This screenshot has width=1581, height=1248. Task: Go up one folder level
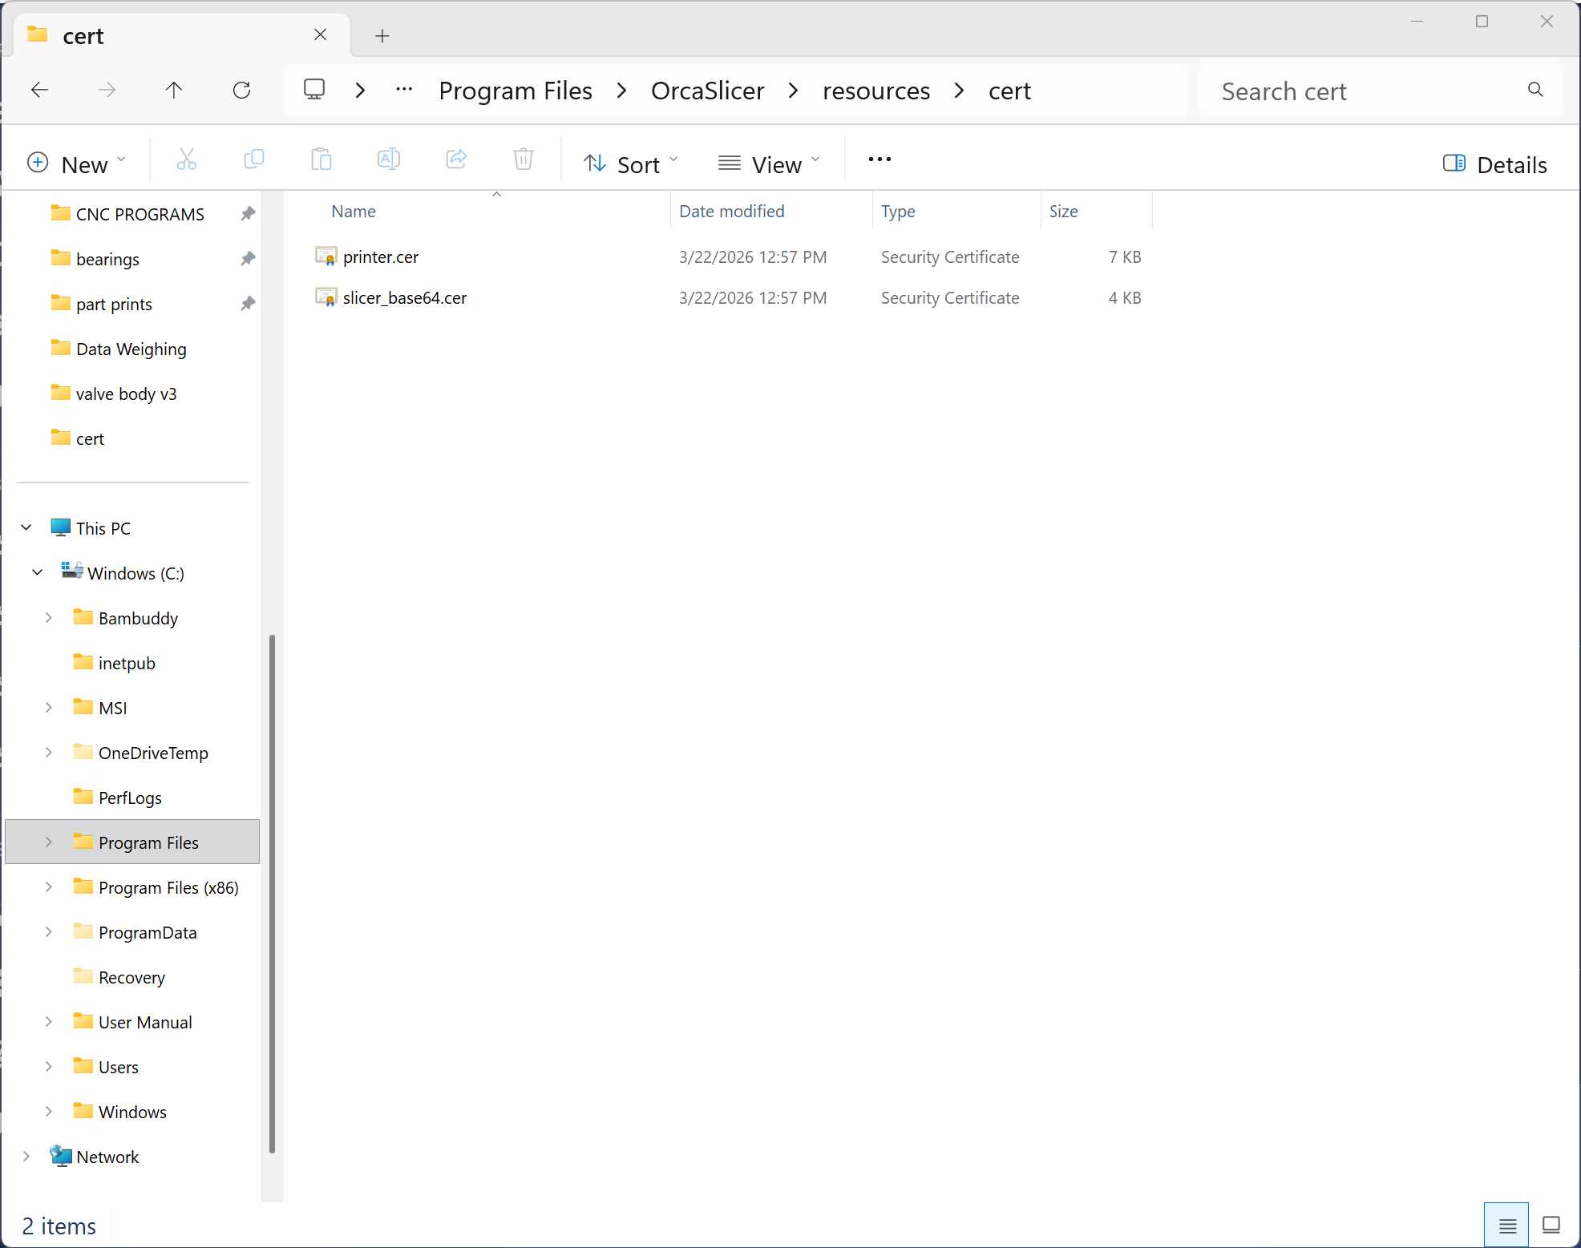pos(173,90)
